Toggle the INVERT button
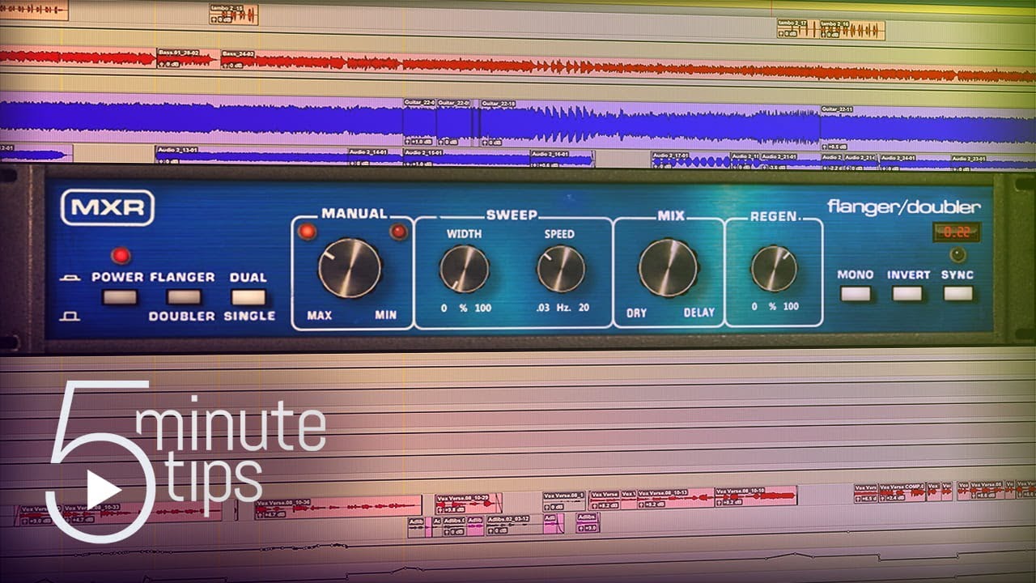 pos(907,293)
